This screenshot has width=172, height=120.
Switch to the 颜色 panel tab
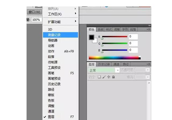92,29
